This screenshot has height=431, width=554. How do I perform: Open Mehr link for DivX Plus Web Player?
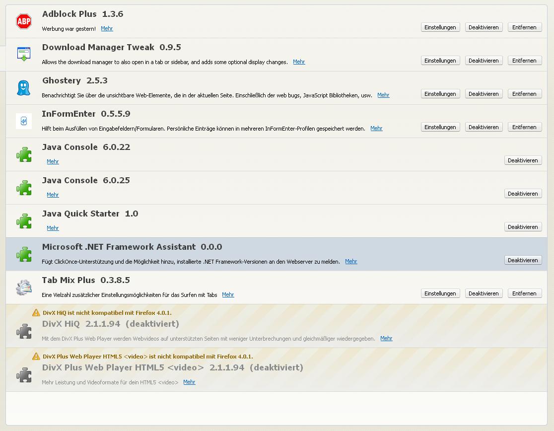coord(189,382)
